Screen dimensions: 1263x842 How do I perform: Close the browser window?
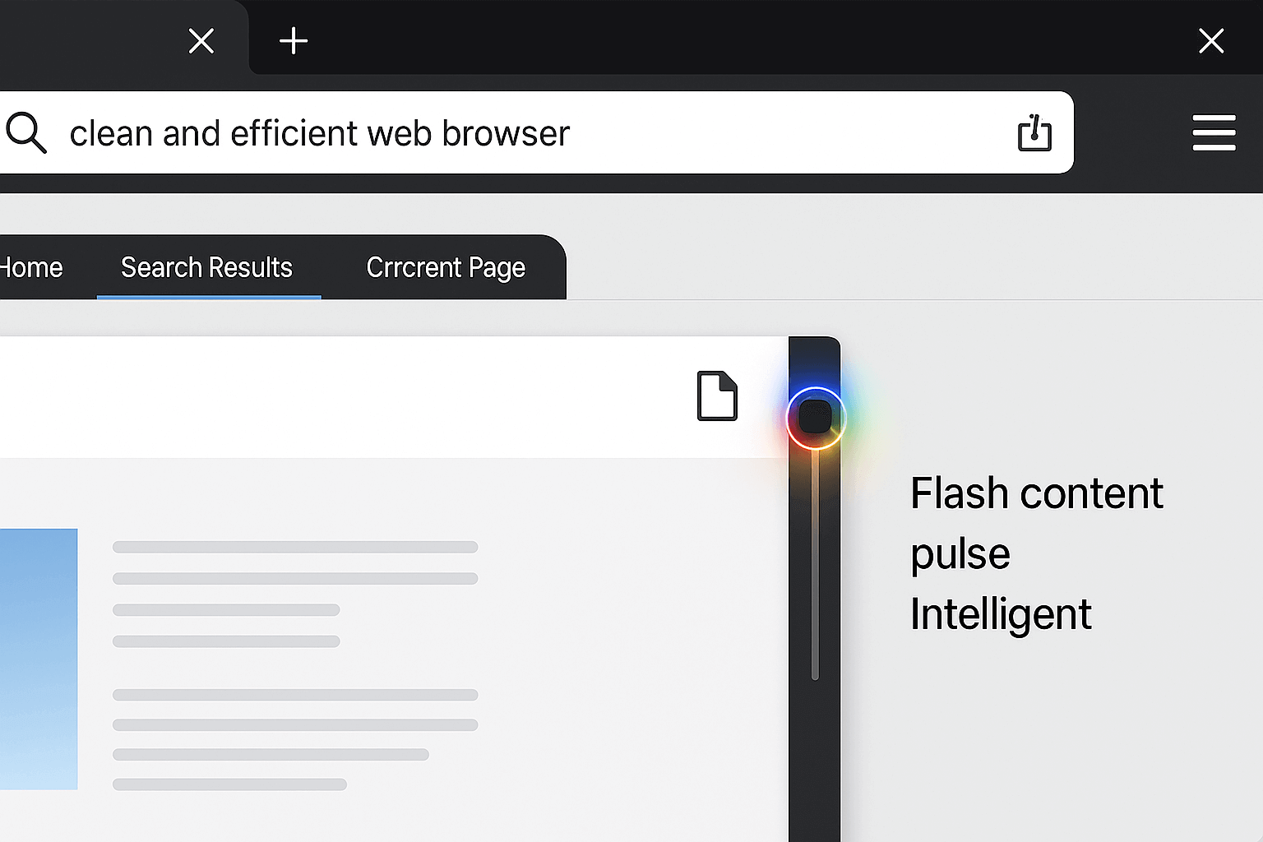(x=1211, y=41)
